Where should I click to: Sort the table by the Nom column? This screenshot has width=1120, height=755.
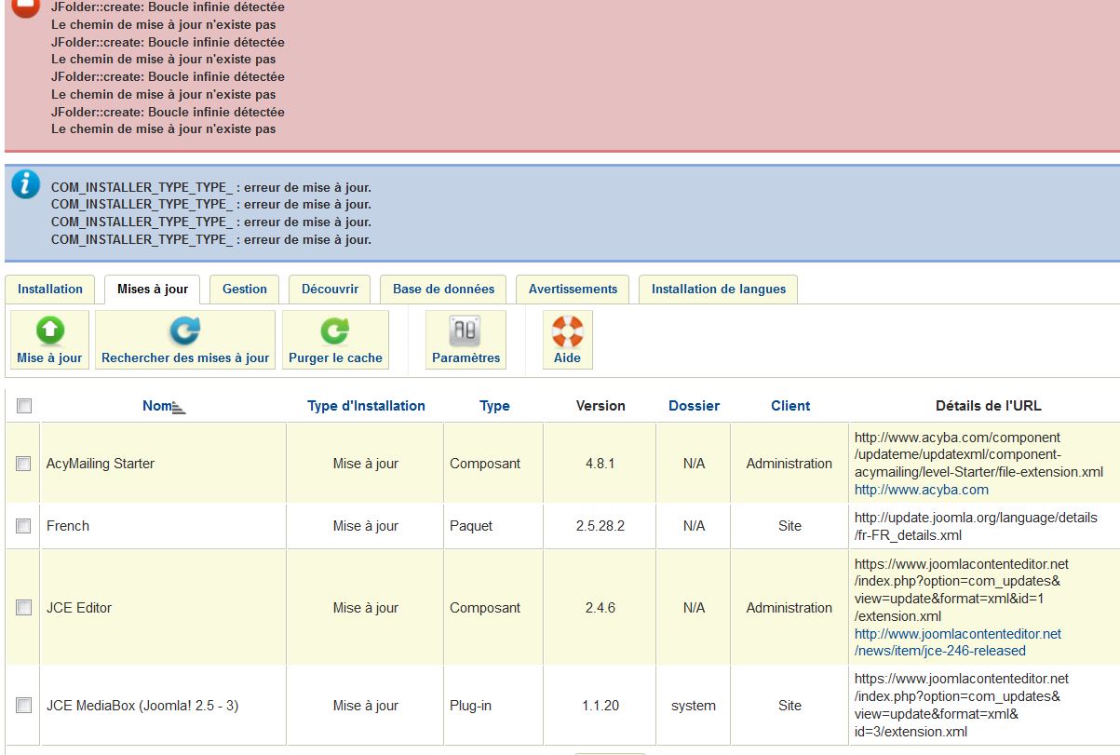click(157, 406)
